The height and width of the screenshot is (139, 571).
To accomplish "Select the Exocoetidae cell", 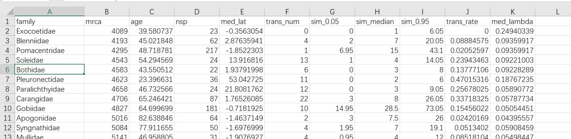I will (x=49, y=31).
